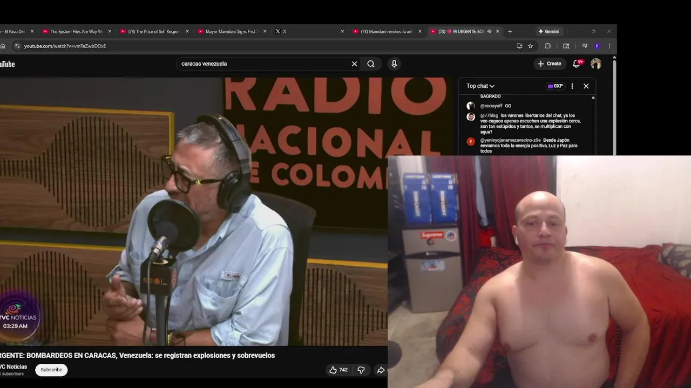691x388 pixels.
Task: Bookmark this page with star icon
Action: [x=531, y=46]
